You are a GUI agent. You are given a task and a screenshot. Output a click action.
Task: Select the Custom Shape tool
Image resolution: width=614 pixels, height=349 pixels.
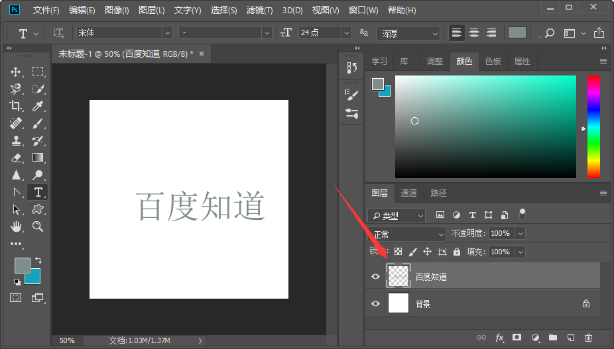coord(38,209)
